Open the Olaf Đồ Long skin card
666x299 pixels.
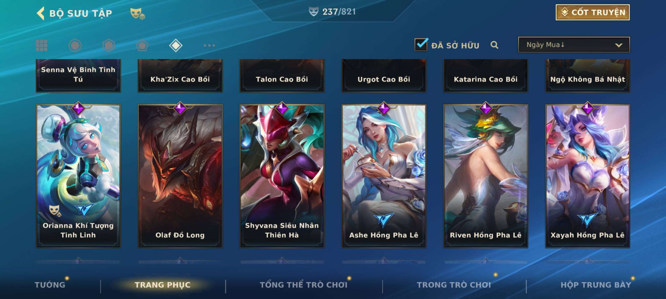(x=180, y=176)
